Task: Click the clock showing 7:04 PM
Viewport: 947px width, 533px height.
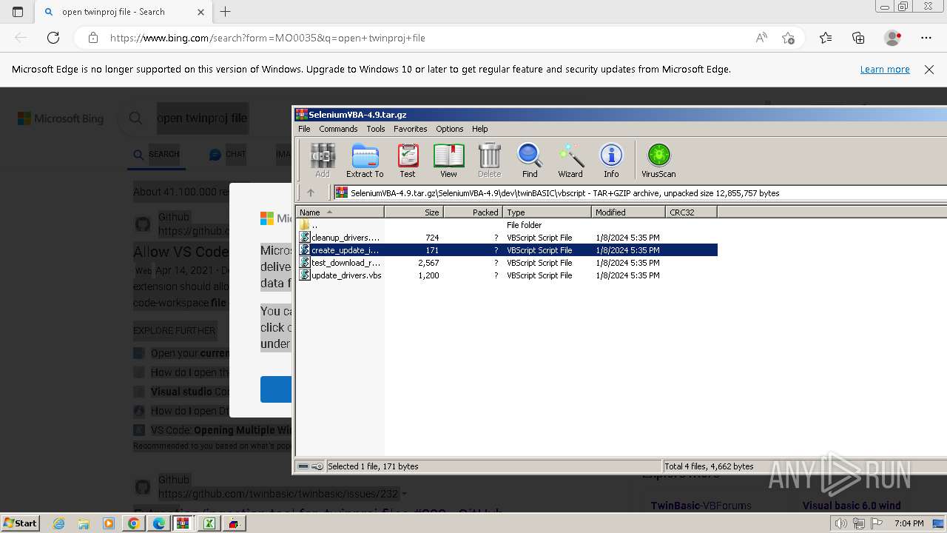Action: (x=909, y=523)
